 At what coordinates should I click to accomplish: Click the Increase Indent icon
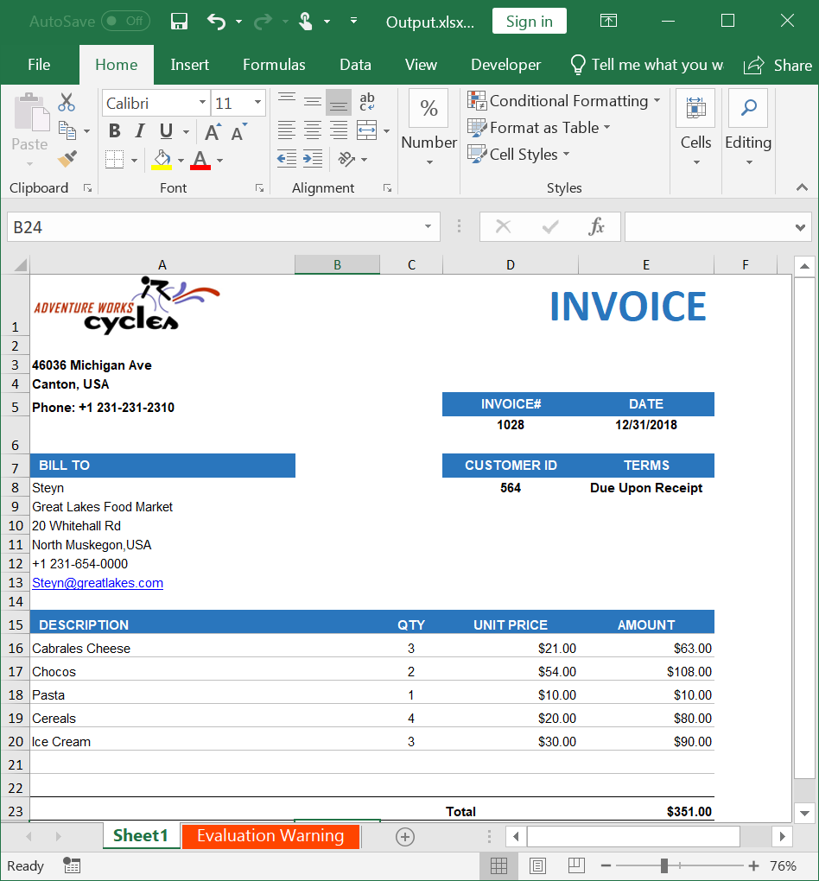click(x=313, y=159)
